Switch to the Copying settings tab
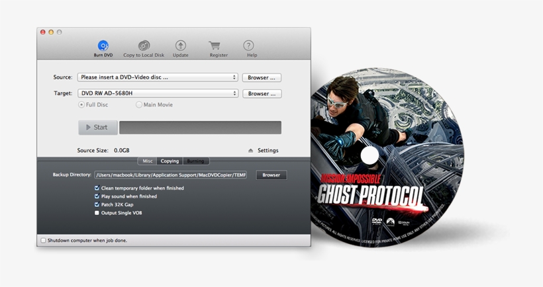 (170, 161)
